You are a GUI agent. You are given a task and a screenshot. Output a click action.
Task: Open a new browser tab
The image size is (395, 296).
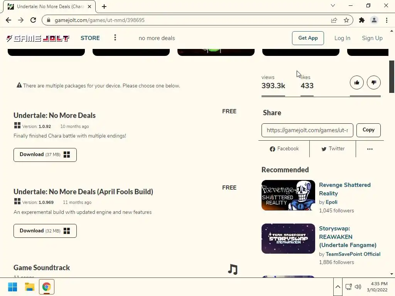[104, 7]
